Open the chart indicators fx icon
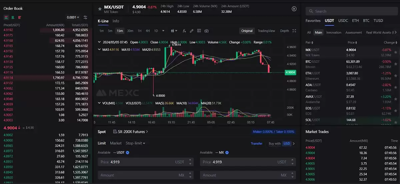 [184, 31]
